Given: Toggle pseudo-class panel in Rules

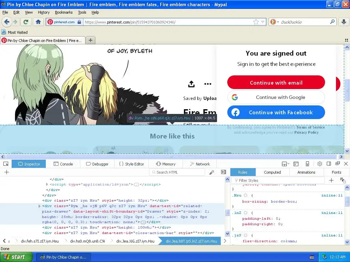Looking at the screenshot, I should coord(343,180).
